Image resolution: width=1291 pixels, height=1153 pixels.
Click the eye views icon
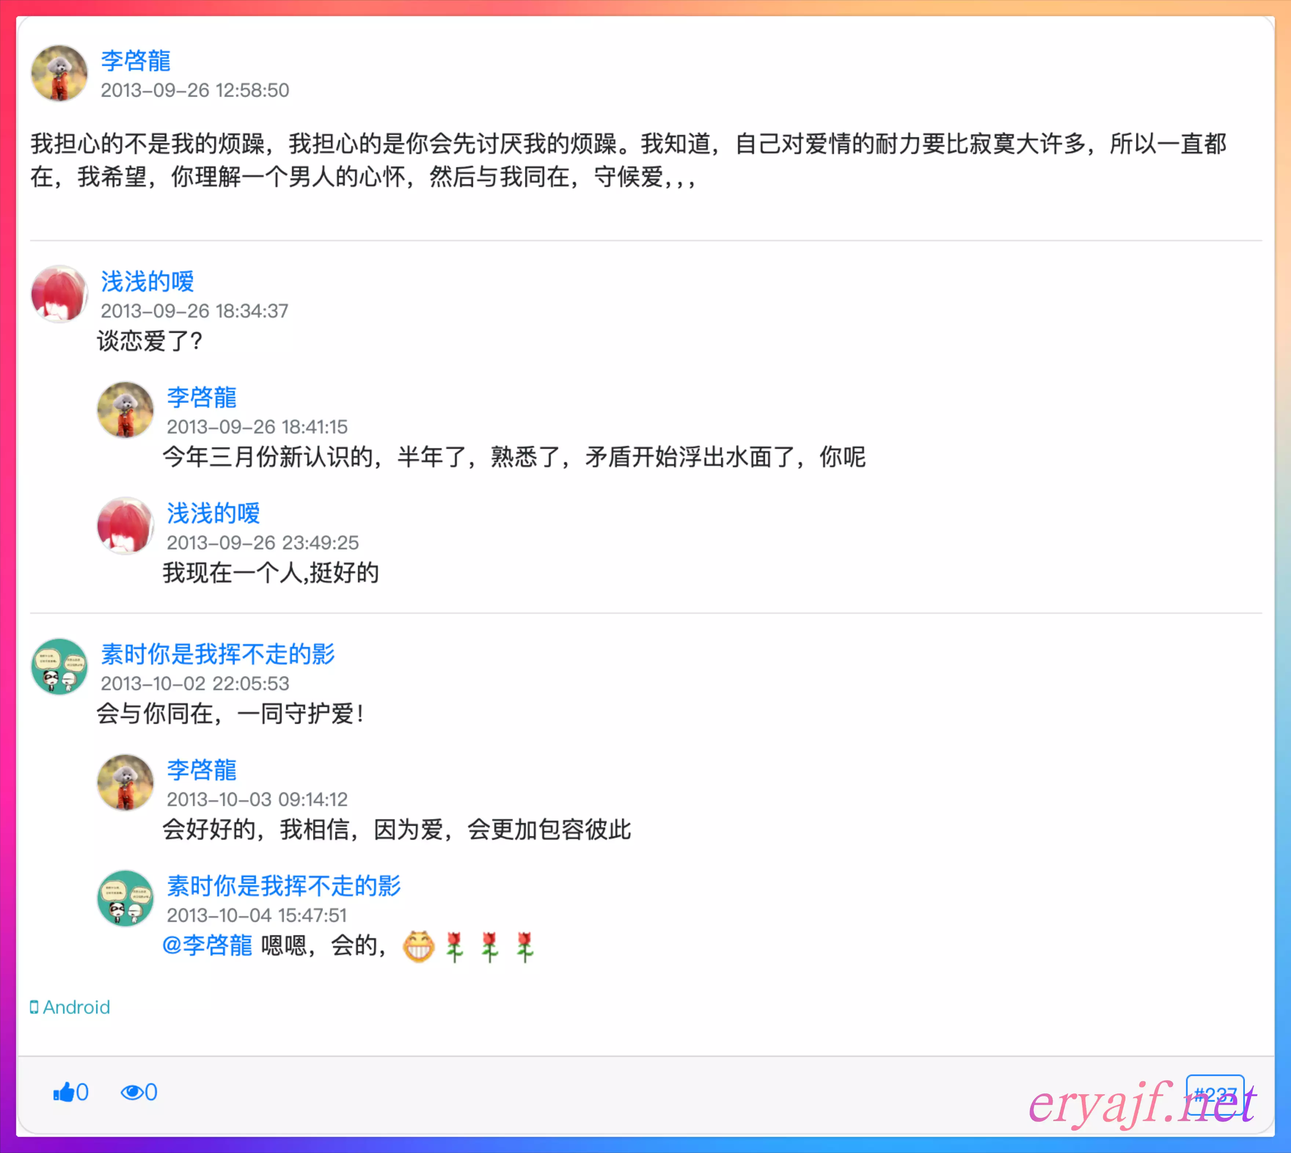[x=132, y=1092]
